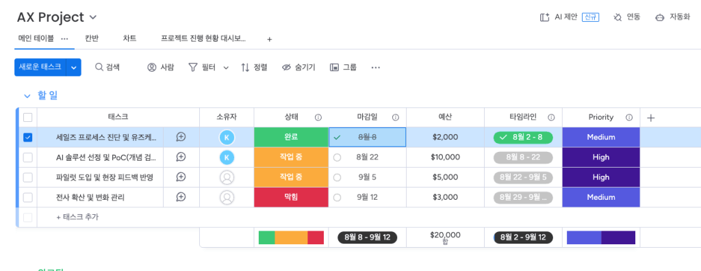Click the status summary color bar
The image size is (701, 271).
291,237
